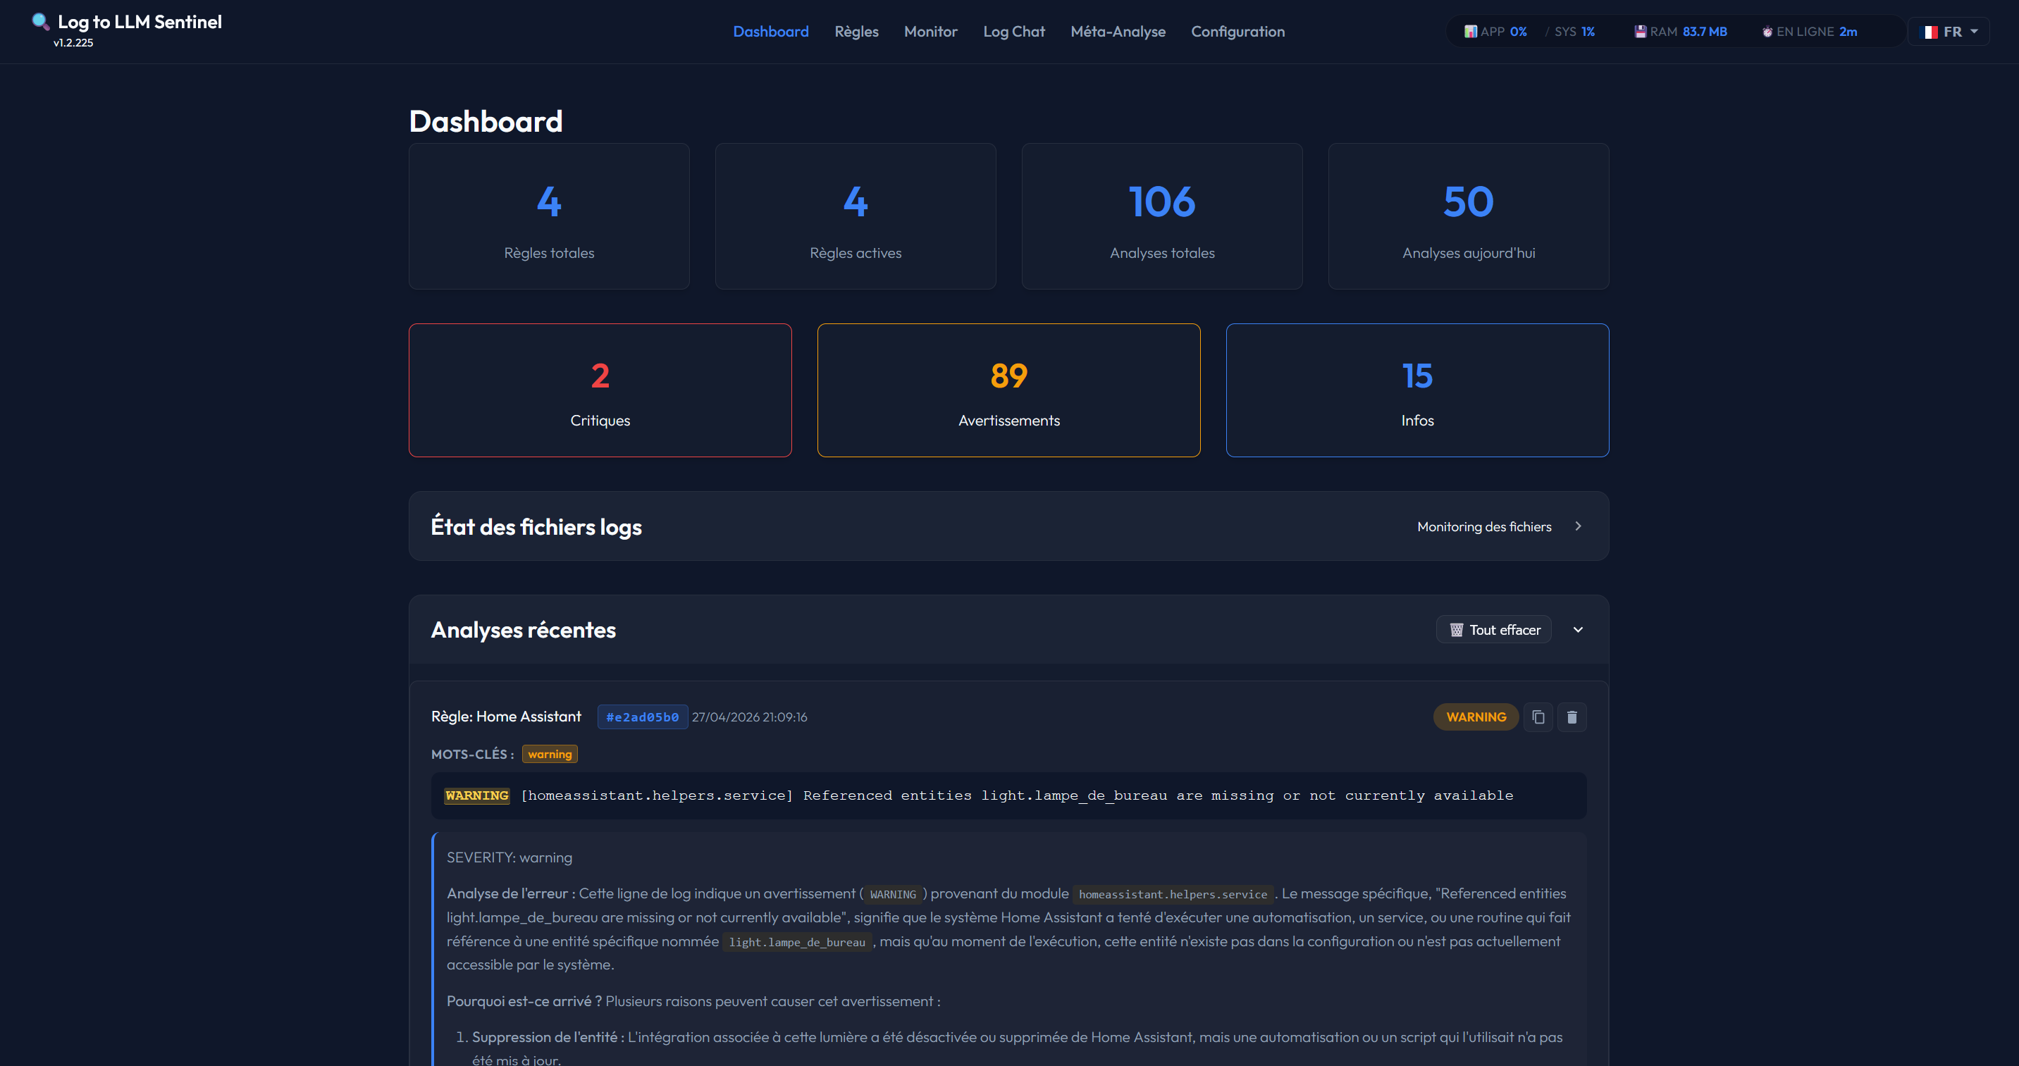2019x1066 pixels.
Task: Click the version v1.2.225 text
Action: [x=73, y=43]
